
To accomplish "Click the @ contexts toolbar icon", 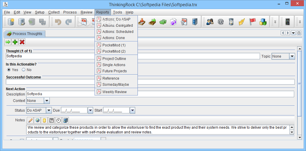I will (221, 22).
